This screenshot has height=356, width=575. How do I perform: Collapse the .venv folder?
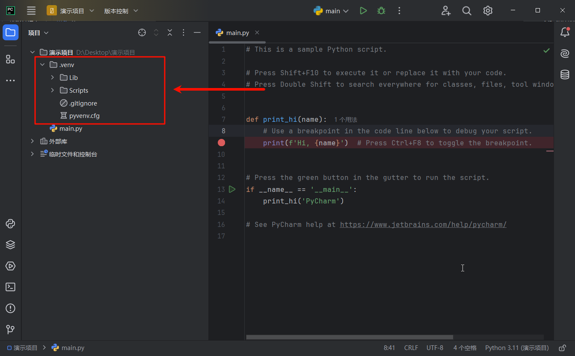[42, 65]
